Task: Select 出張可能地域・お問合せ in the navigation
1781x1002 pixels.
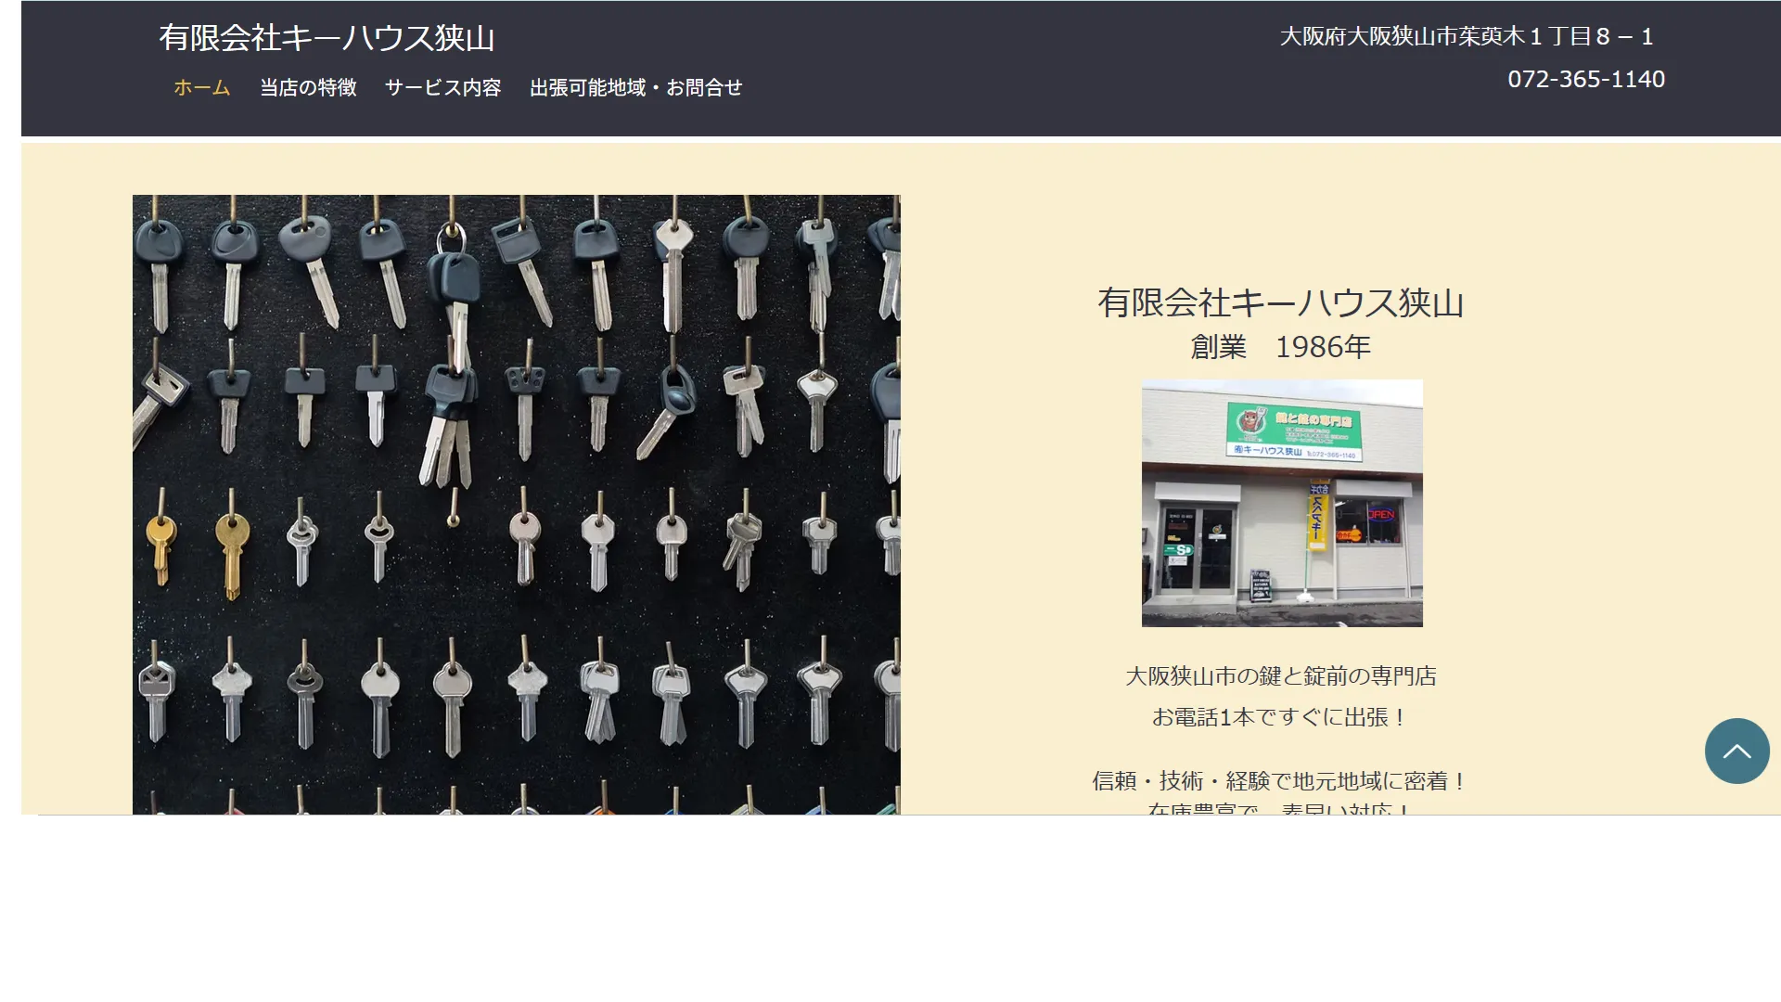Action: [635, 87]
